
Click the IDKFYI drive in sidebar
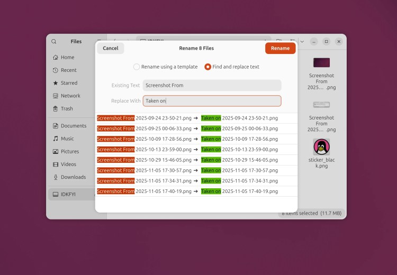coord(68,194)
